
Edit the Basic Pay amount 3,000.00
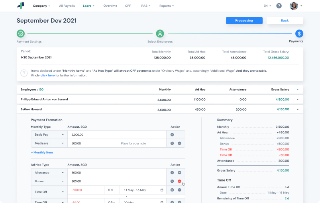(x=117, y=135)
